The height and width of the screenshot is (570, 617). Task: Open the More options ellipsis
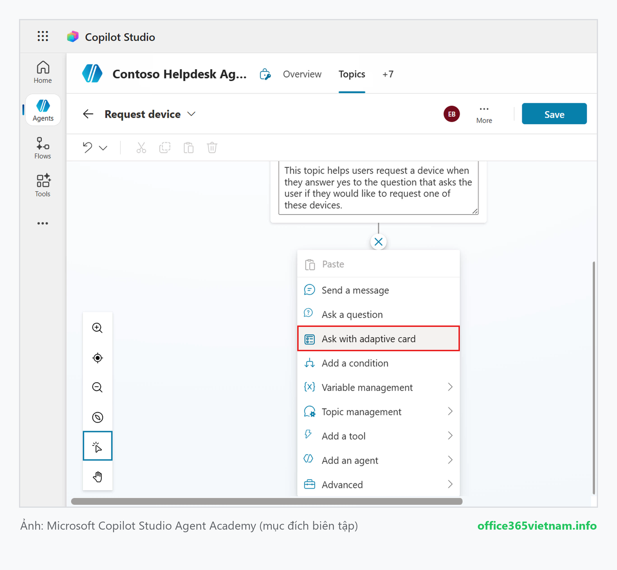point(484,114)
